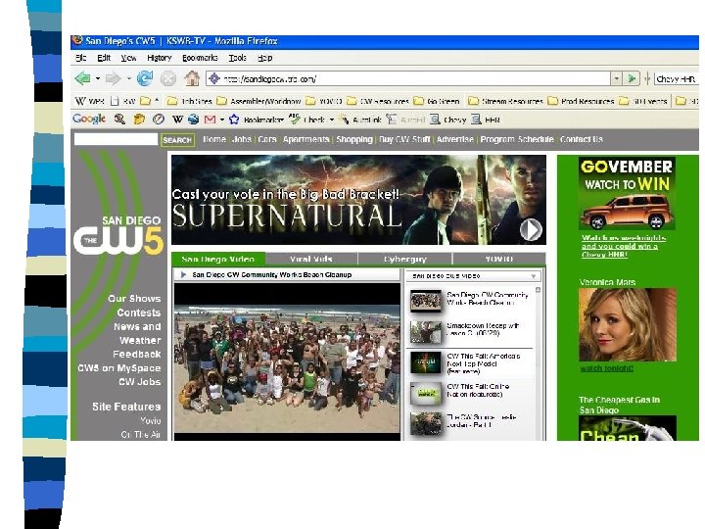This screenshot has width=705, height=529.
Task: Open the Stream Resources bookmark folder
Action: coord(505,101)
